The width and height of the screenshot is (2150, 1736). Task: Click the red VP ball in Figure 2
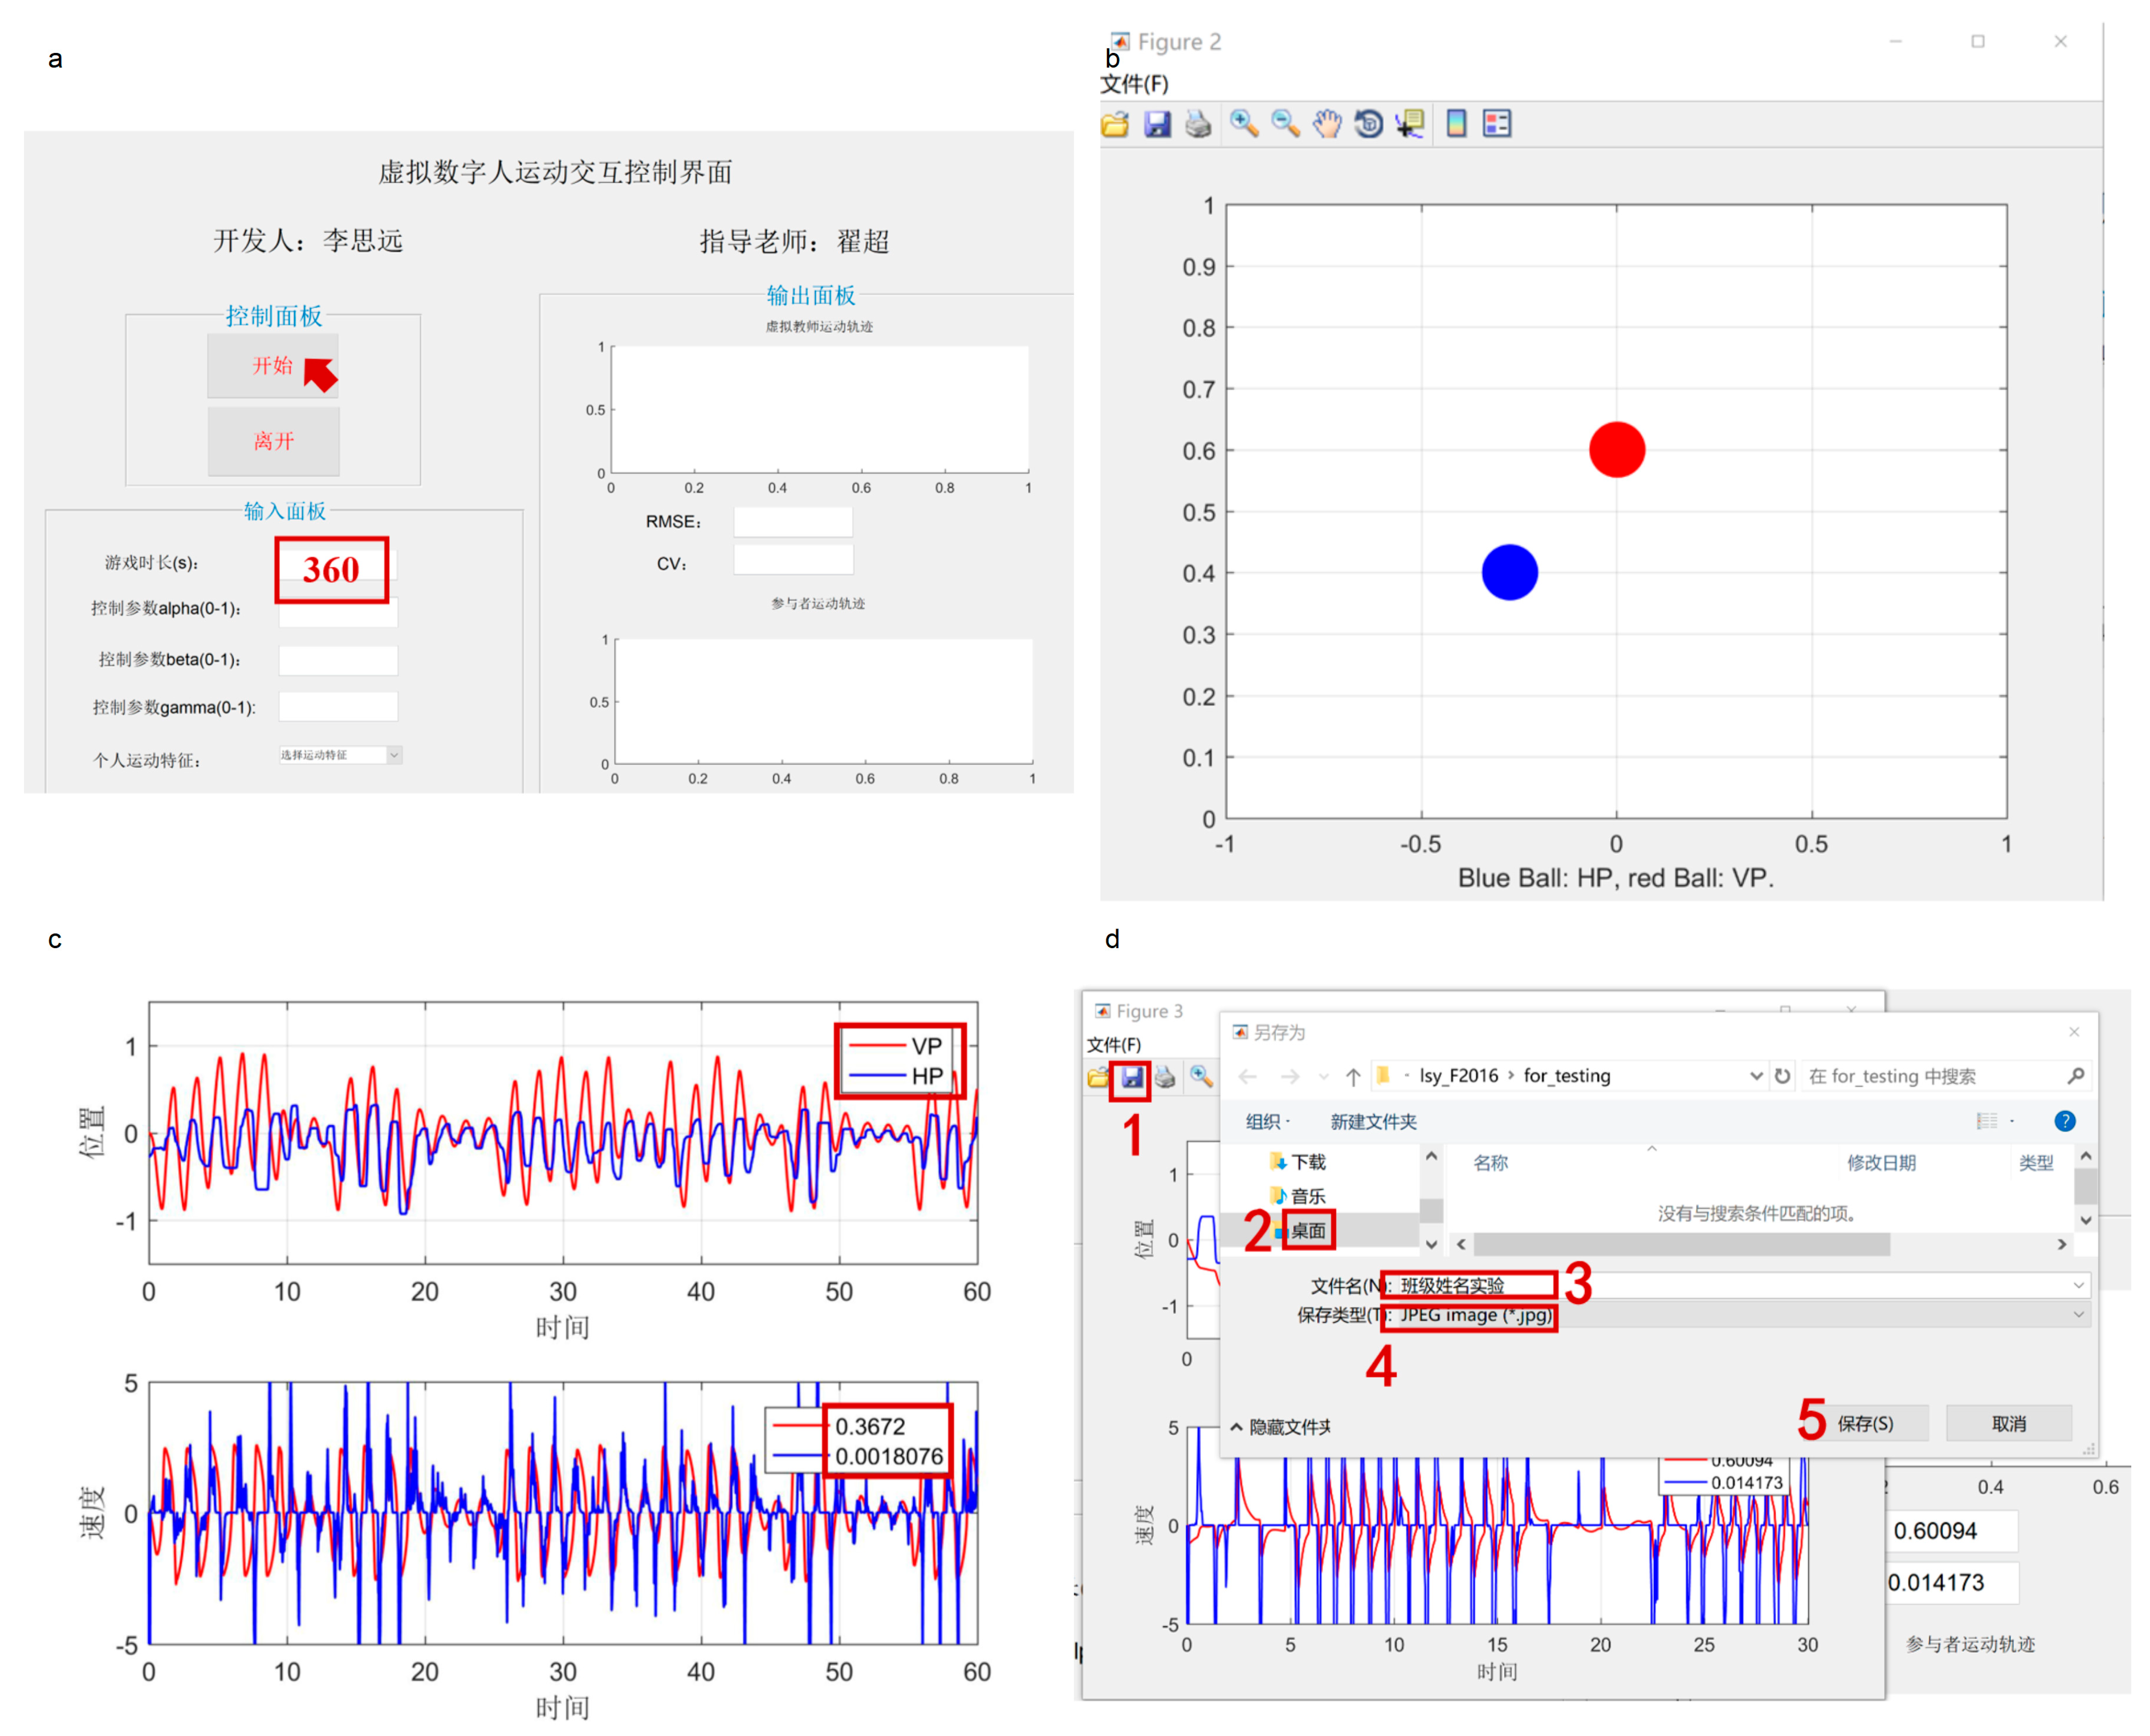(1617, 450)
